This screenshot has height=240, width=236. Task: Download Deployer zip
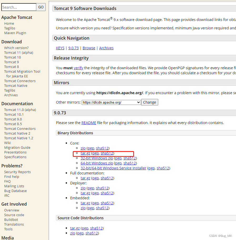(x=83, y=188)
